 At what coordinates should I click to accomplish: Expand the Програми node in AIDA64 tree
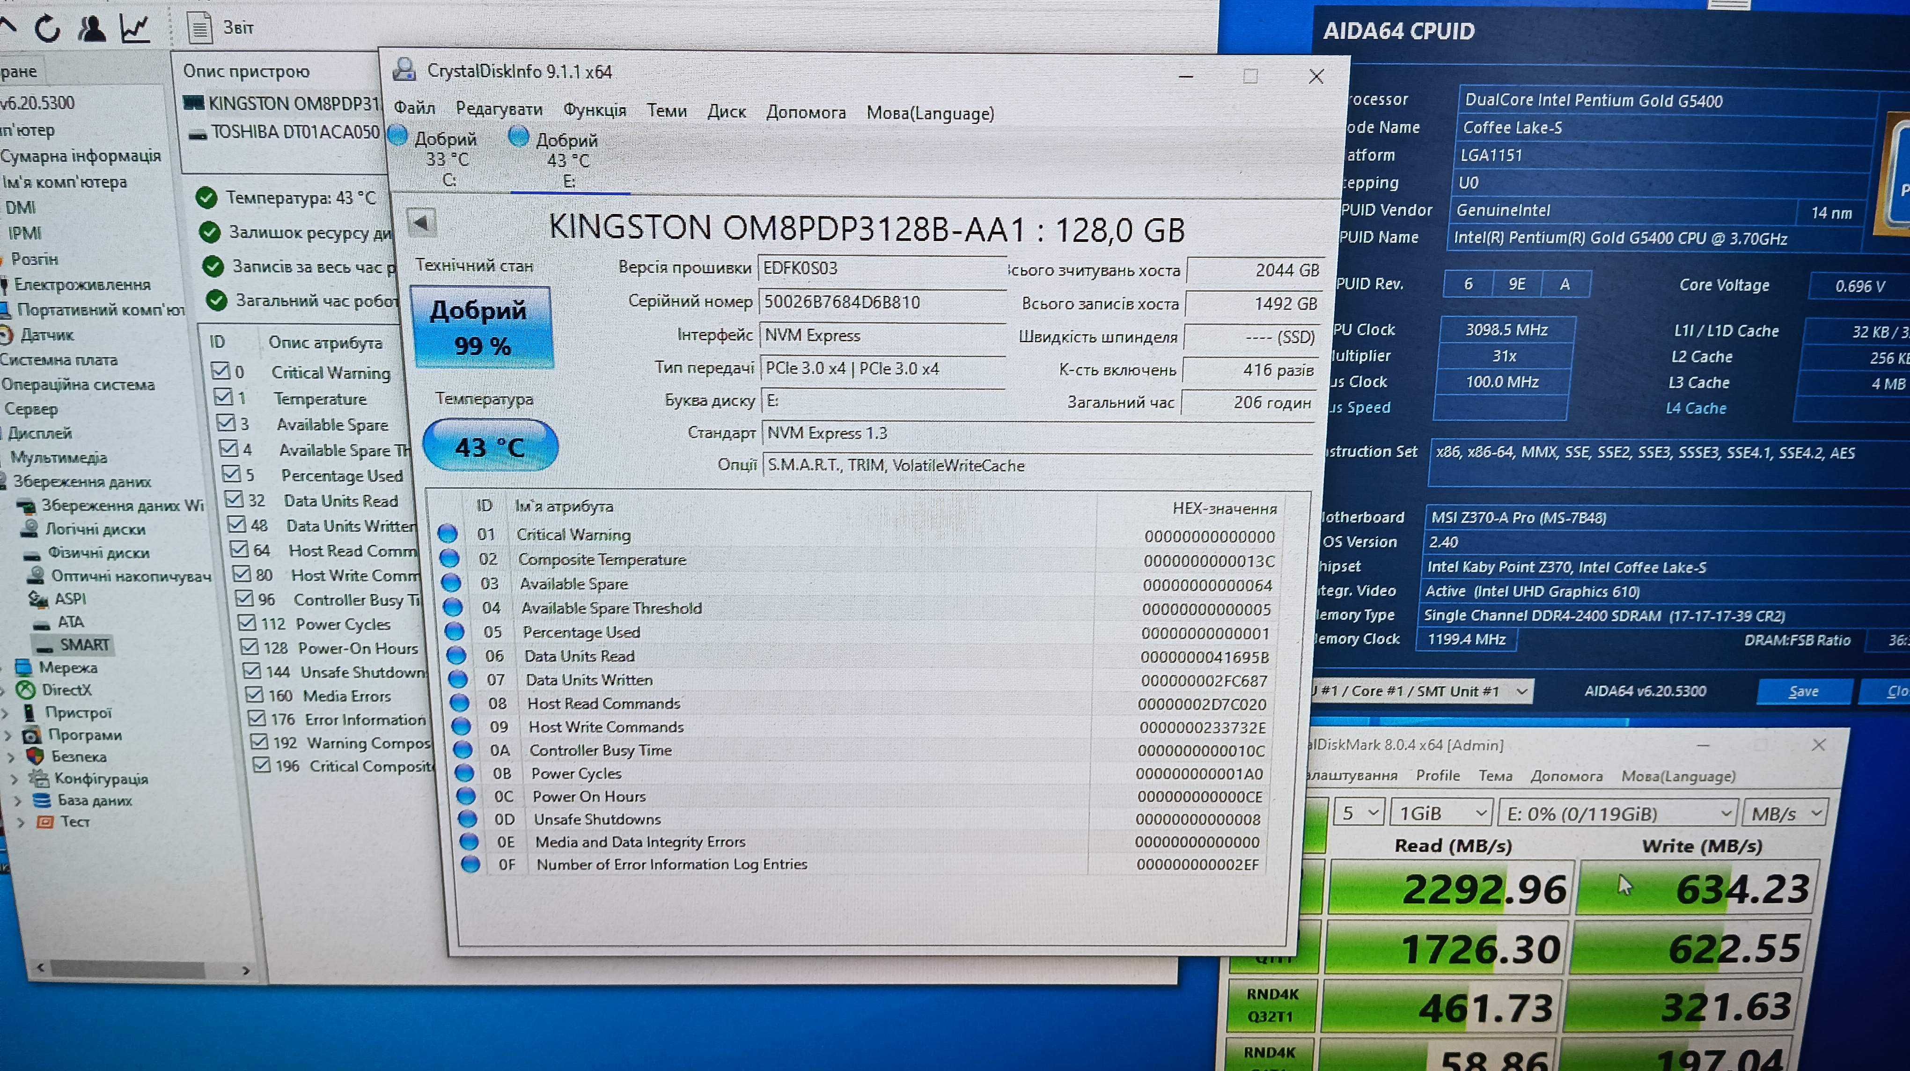click(x=8, y=736)
